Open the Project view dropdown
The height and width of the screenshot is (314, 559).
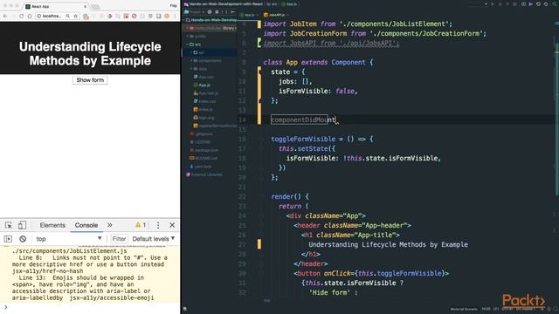point(194,11)
